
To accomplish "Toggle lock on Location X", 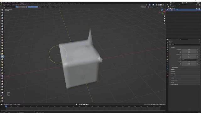I will tap(198, 50).
